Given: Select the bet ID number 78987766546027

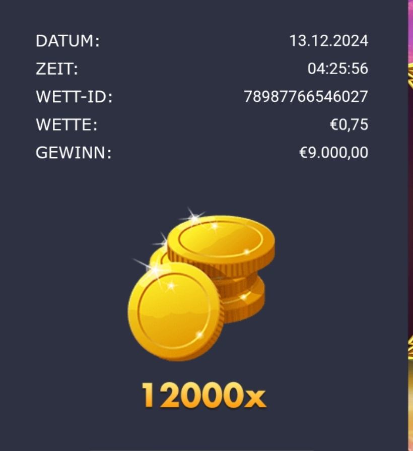Looking at the screenshot, I should pyautogui.click(x=306, y=96).
